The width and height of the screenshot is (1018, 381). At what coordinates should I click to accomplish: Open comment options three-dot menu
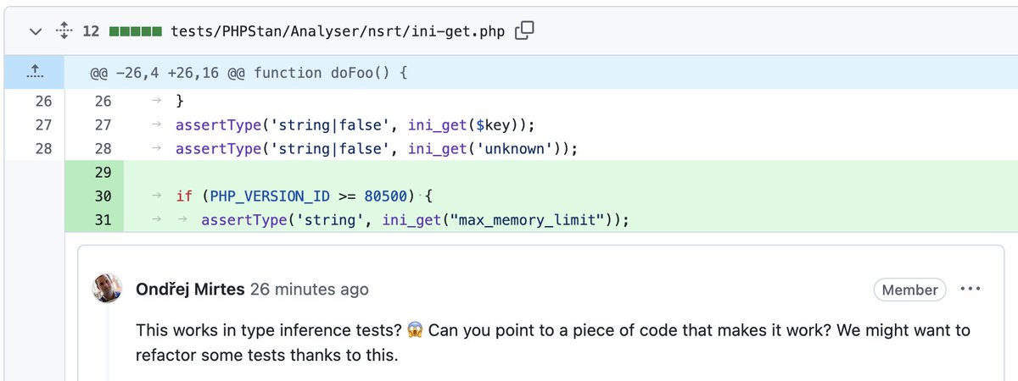pyautogui.click(x=970, y=289)
